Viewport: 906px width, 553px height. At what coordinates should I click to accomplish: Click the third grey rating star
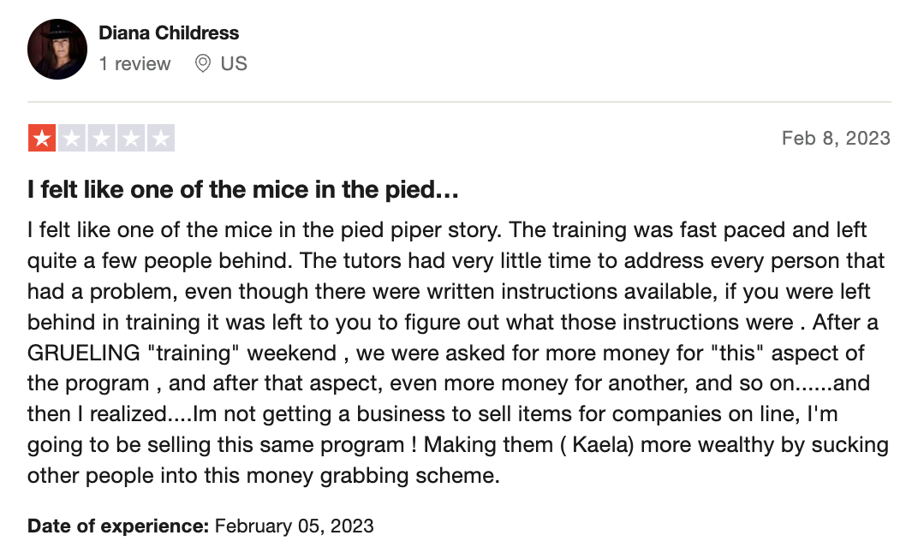tap(101, 138)
